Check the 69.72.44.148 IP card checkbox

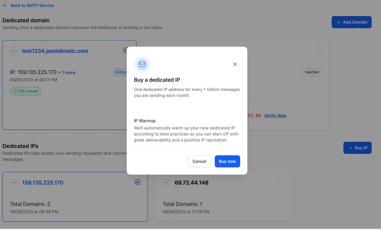coord(283,182)
